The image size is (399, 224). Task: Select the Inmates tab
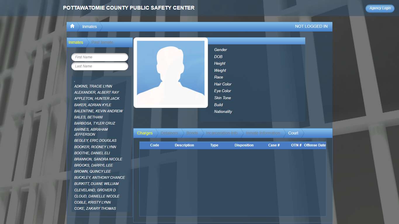pos(76,42)
